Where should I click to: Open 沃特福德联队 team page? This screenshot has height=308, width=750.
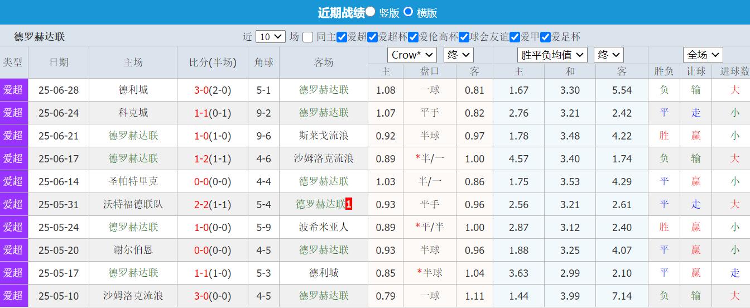pyautogui.click(x=133, y=204)
